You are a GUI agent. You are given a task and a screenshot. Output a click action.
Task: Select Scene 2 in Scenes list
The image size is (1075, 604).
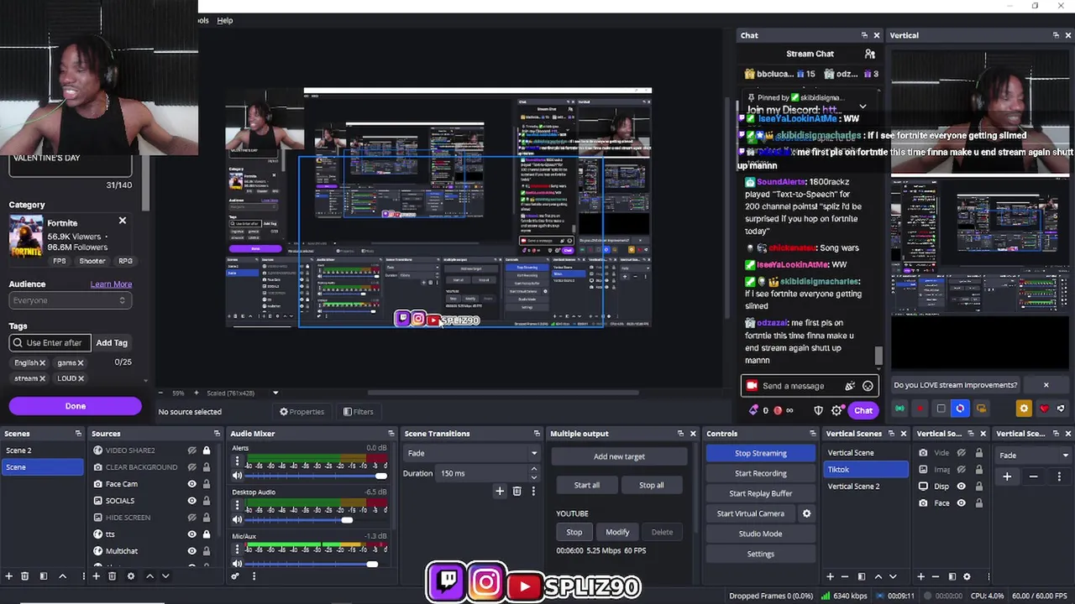(x=43, y=450)
